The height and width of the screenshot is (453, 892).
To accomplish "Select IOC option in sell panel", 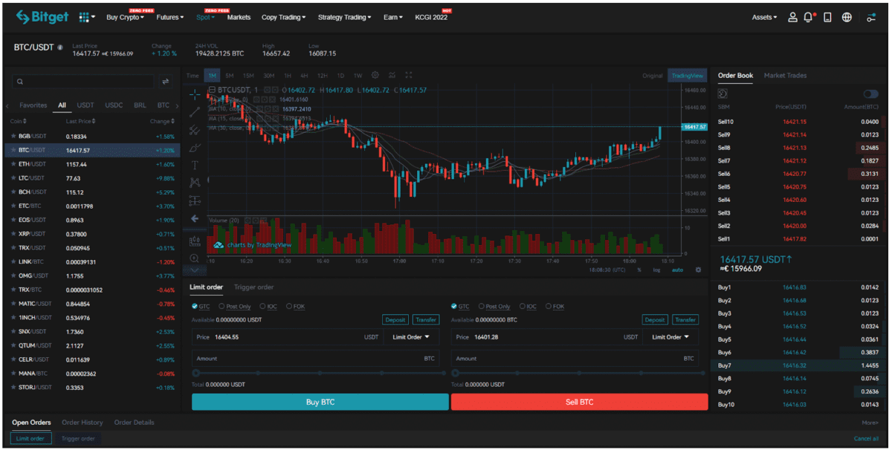I will pyautogui.click(x=529, y=307).
